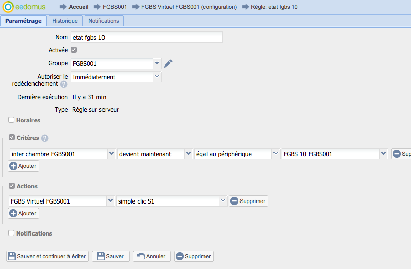Toggle the Activée checkbox
This screenshot has width=411, height=269.
point(74,50)
